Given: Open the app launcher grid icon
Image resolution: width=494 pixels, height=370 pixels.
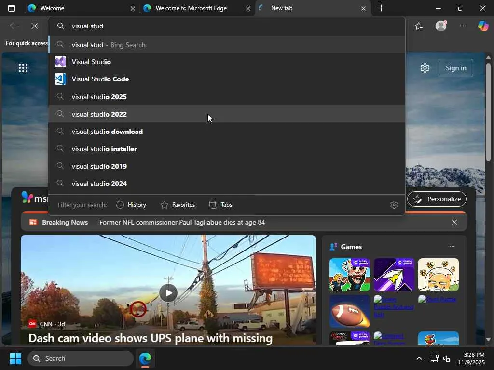Looking at the screenshot, I should coord(23,68).
